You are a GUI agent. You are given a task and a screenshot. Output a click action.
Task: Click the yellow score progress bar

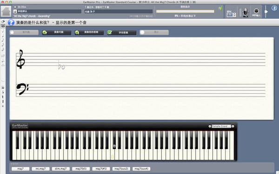pos(185,11)
